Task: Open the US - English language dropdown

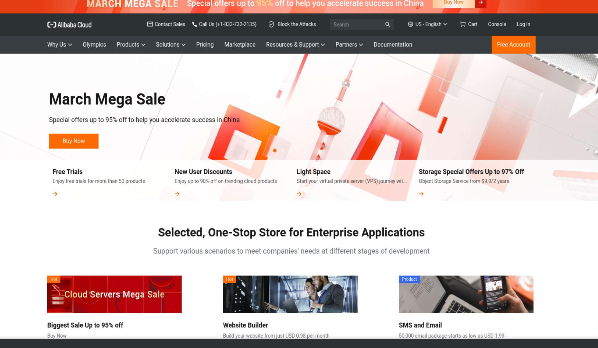Action: pos(428,24)
